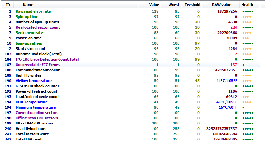Click health dots for Total LBA read

click(x=248, y=140)
